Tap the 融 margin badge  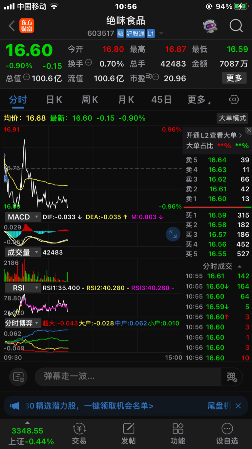(120, 34)
